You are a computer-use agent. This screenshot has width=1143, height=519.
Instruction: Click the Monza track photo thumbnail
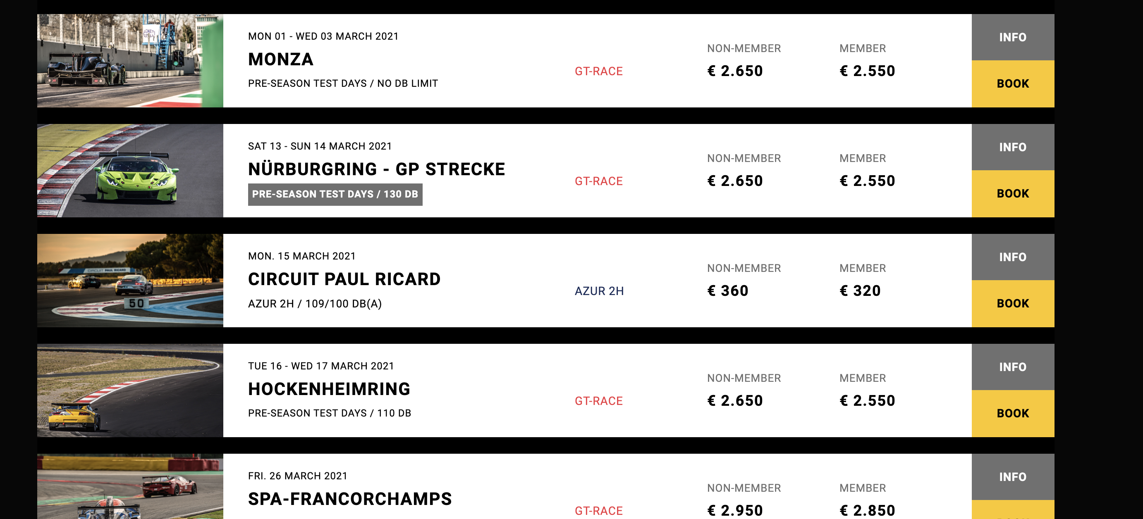(x=130, y=61)
